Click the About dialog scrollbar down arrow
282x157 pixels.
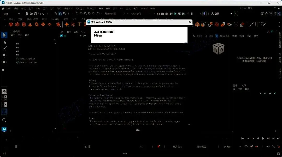point(189,124)
